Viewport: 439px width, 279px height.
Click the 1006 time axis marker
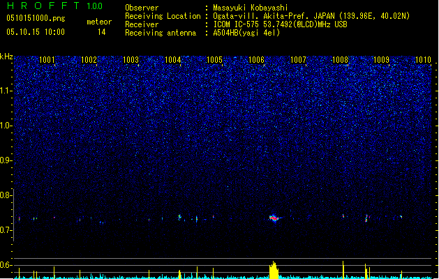[256, 60]
